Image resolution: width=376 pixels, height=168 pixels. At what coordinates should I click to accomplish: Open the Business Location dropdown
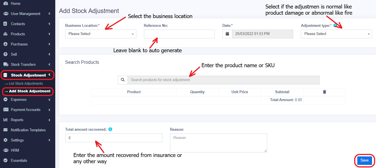(x=101, y=34)
